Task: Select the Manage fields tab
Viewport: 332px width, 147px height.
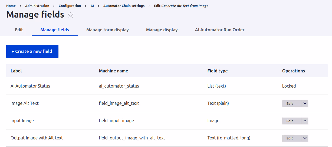Action: point(55,30)
